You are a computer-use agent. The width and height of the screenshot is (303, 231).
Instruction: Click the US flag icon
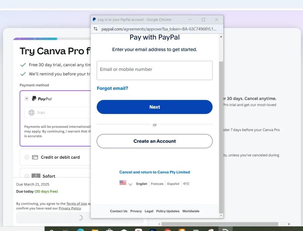point(123,183)
